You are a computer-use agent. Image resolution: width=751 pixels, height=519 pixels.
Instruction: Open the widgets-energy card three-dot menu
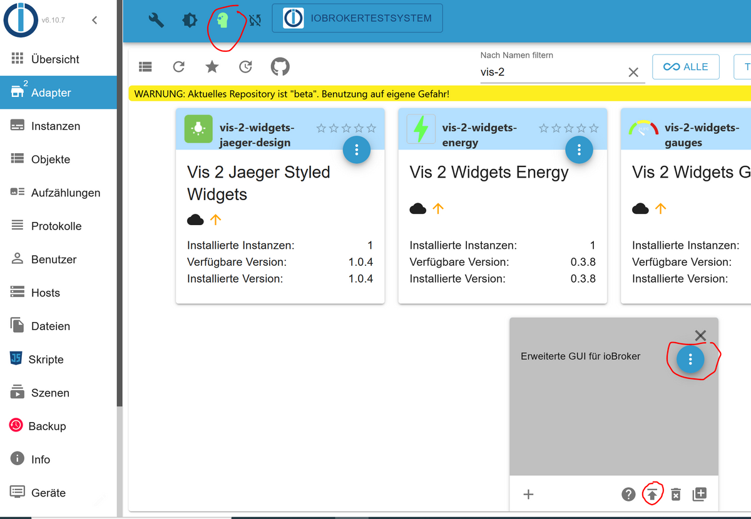tap(580, 149)
